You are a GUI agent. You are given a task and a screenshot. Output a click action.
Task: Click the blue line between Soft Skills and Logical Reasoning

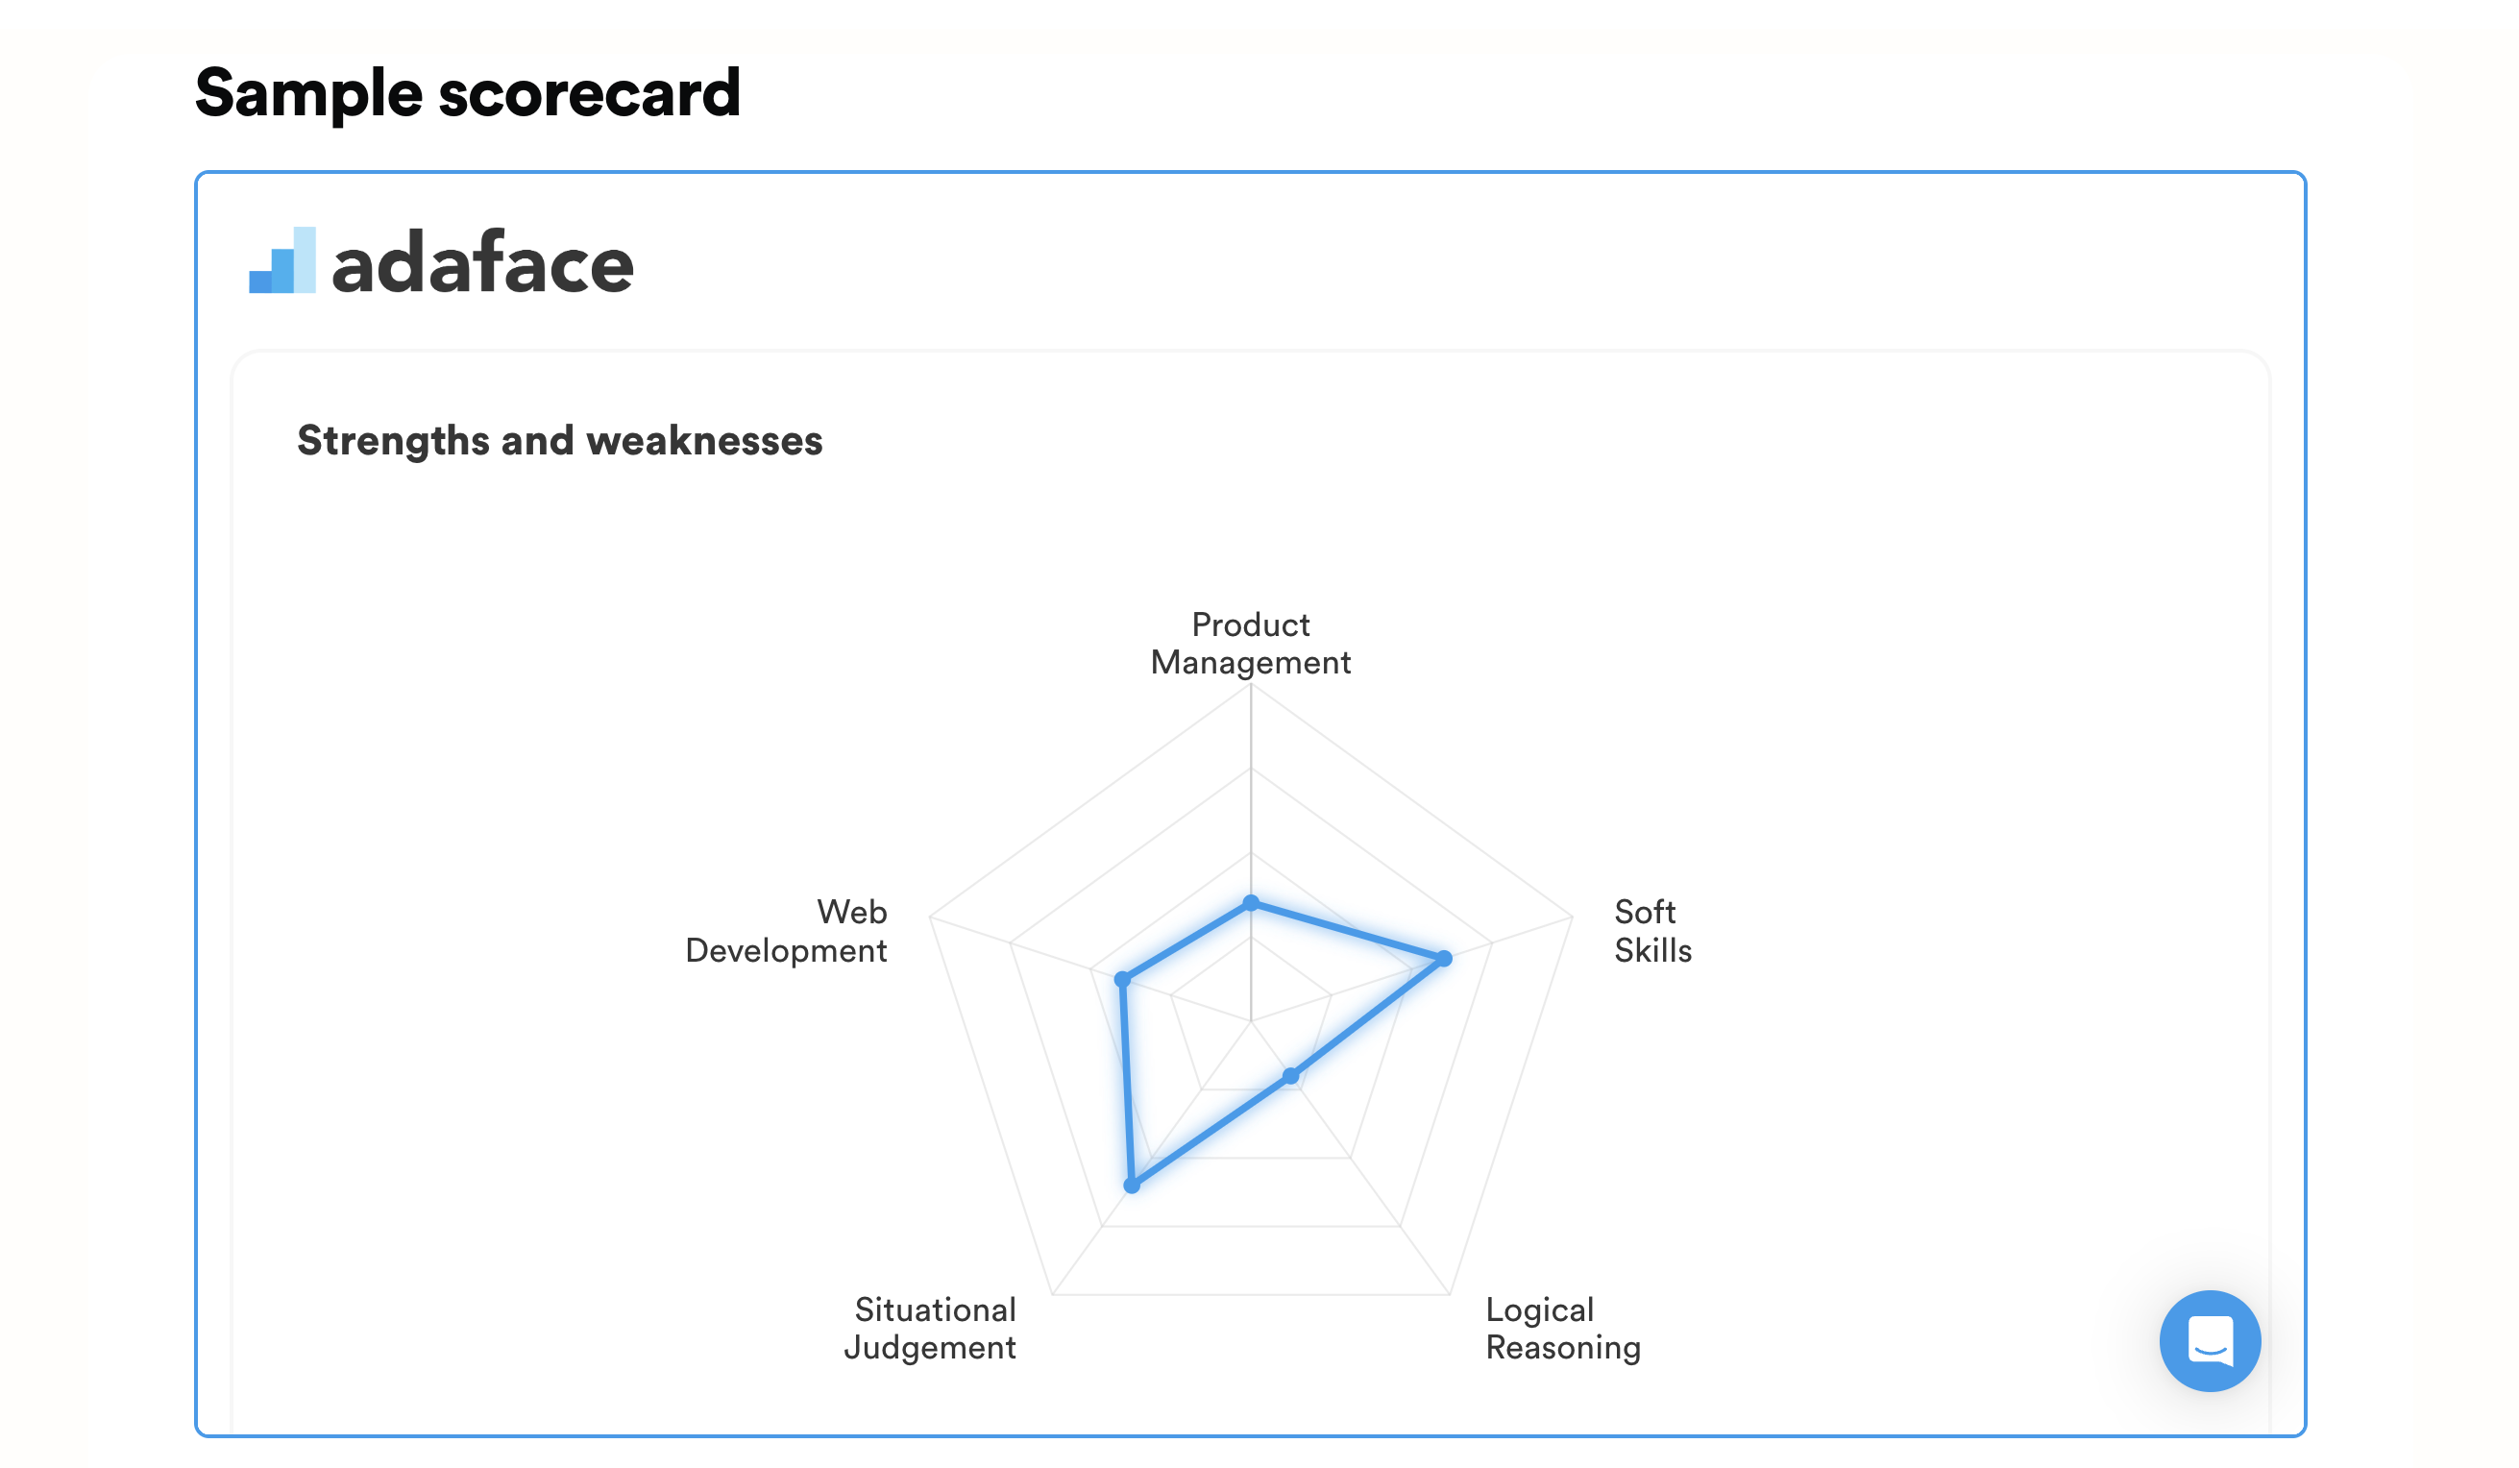pyautogui.click(x=1367, y=1017)
